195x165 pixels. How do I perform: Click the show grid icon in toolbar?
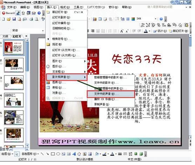point(128,19)
